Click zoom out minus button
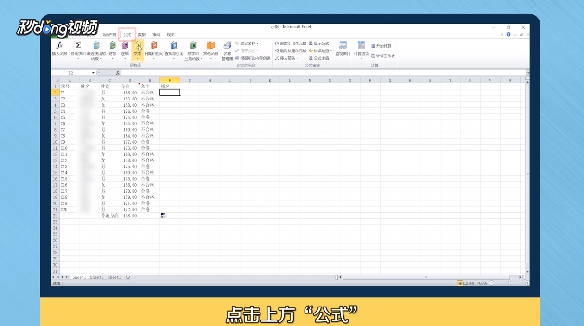Image resolution: width=584 pixels, height=326 pixels. pyautogui.click(x=492, y=283)
